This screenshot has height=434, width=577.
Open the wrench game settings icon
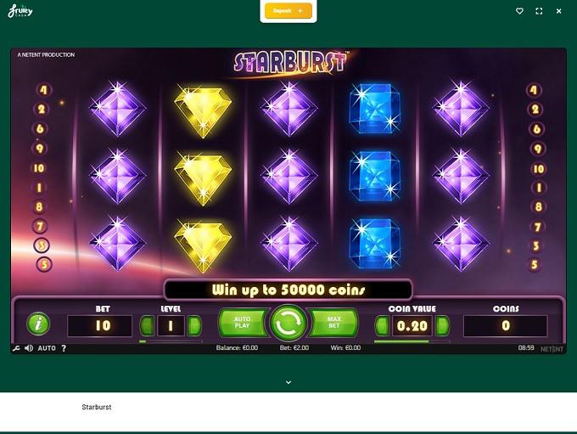pos(16,348)
